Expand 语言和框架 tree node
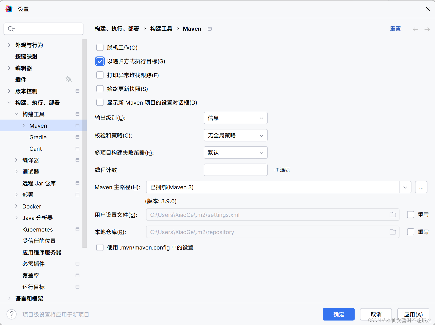Screen dimensions: 435x325 9,298
